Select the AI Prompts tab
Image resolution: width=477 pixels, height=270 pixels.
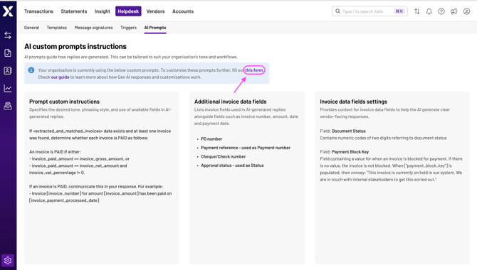pos(155,28)
